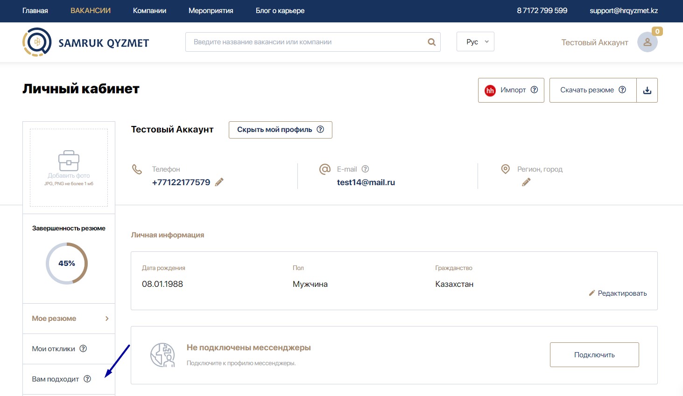Open the user avatar icon in header
Image resolution: width=683 pixels, height=396 pixels.
point(647,42)
